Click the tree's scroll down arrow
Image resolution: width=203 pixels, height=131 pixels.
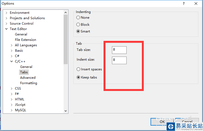66,110
